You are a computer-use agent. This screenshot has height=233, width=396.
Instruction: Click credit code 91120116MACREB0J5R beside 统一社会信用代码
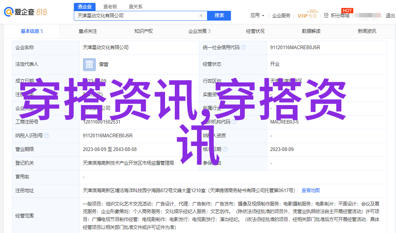pos(295,47)
